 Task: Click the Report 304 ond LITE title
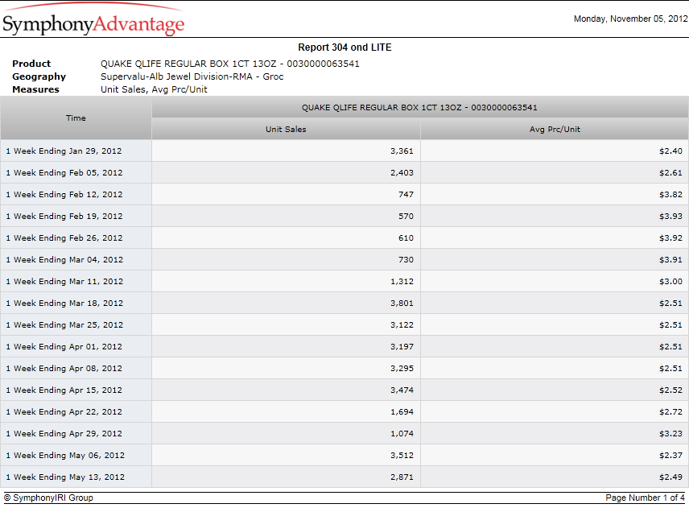pos(344,47)
